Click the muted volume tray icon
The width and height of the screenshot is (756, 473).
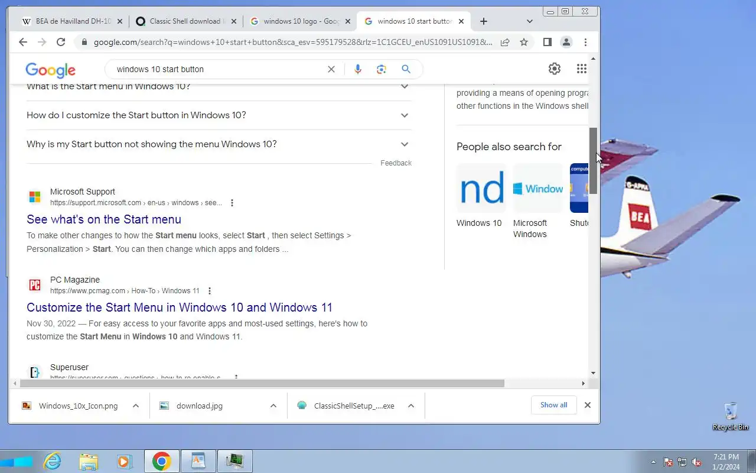(697, 462)
